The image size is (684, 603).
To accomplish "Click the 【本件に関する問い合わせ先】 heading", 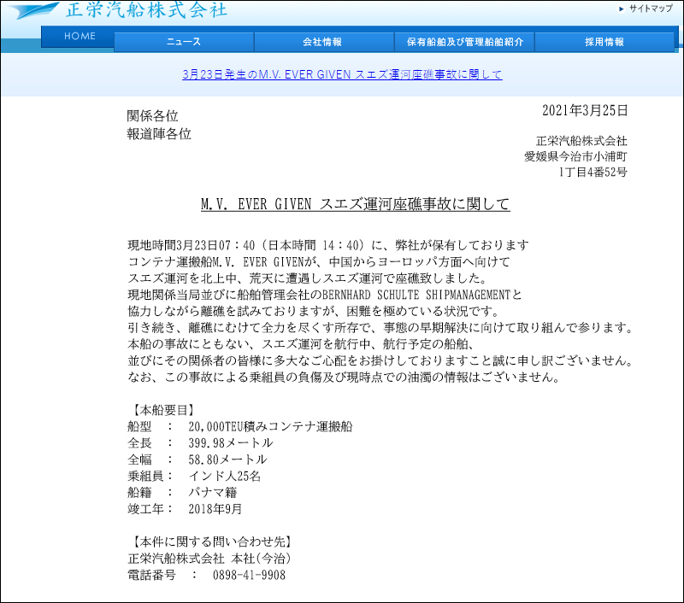I will (x=211, y=542).
